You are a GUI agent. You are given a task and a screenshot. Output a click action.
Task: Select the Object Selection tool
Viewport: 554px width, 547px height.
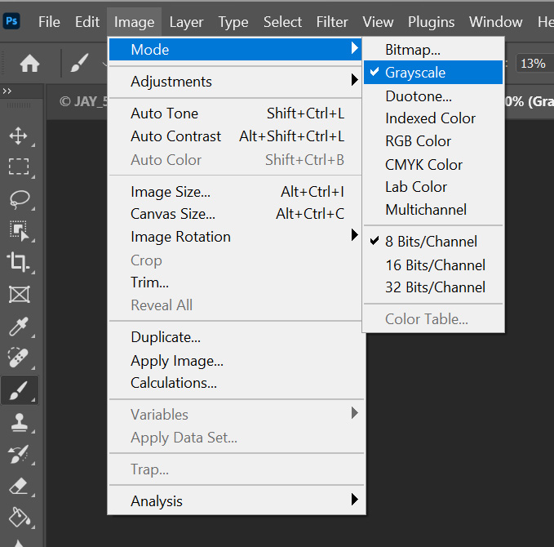(19, 231)
